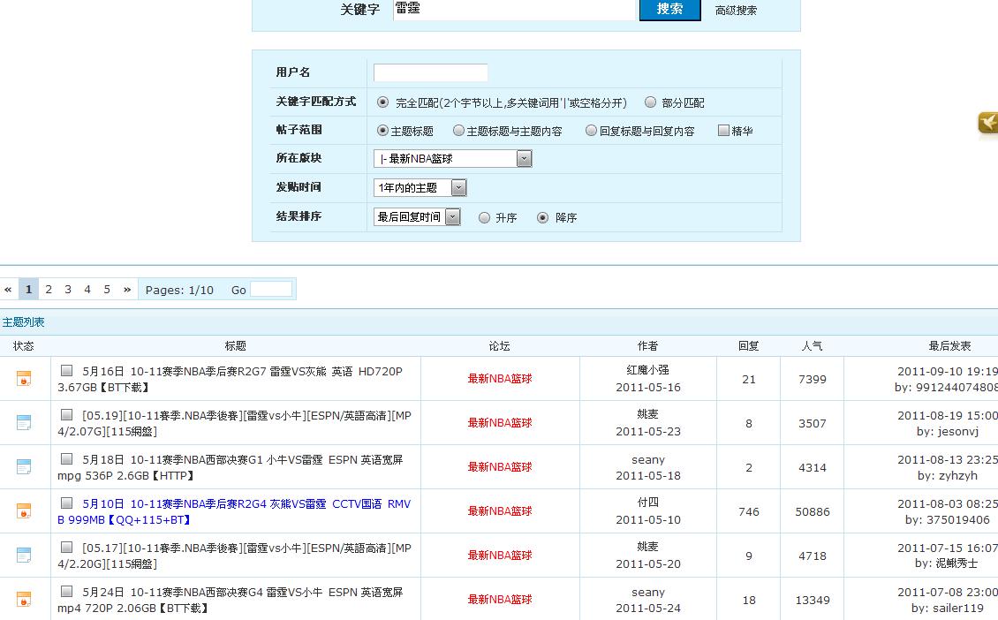
Task: Click the status icon of [05.19] 雷霆vs小牛 row
Action: 24,422
